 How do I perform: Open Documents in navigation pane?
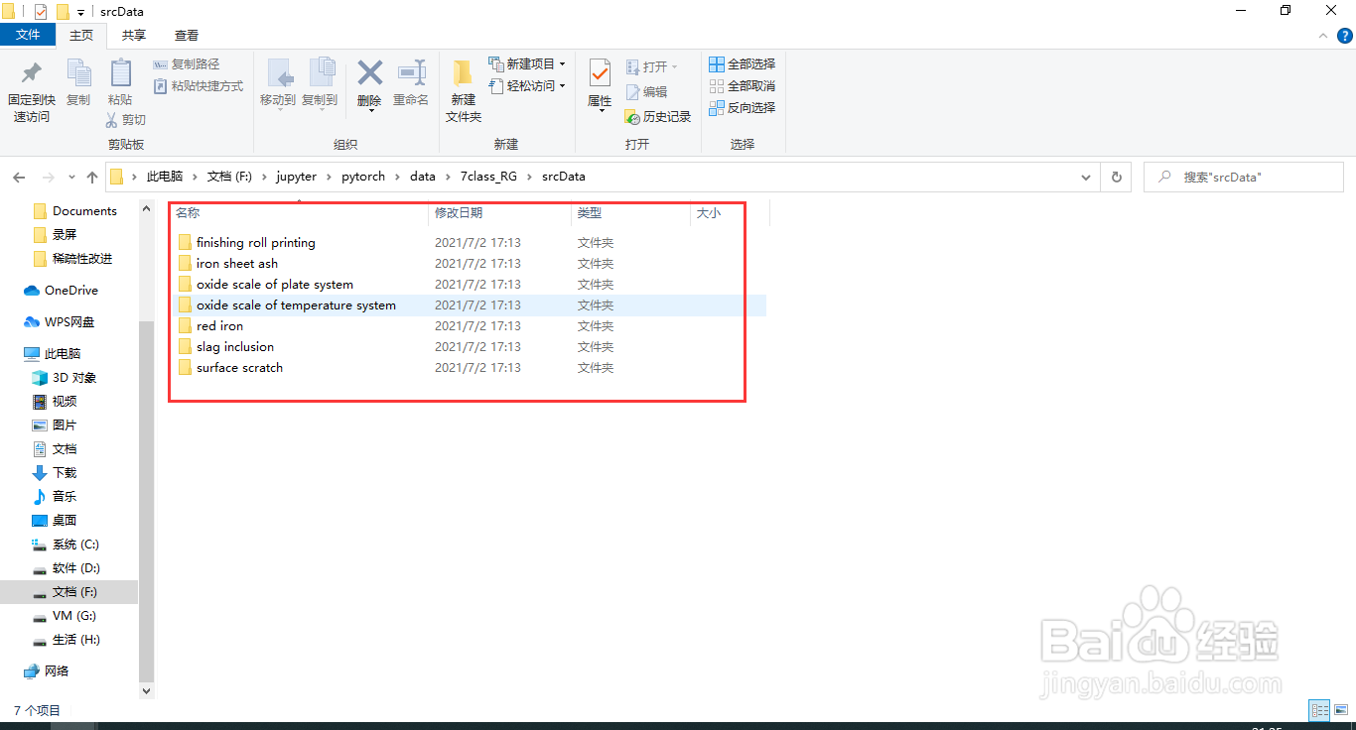84,211
